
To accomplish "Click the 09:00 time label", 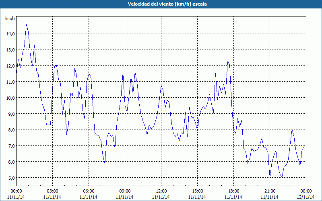I will click(125, 191).
